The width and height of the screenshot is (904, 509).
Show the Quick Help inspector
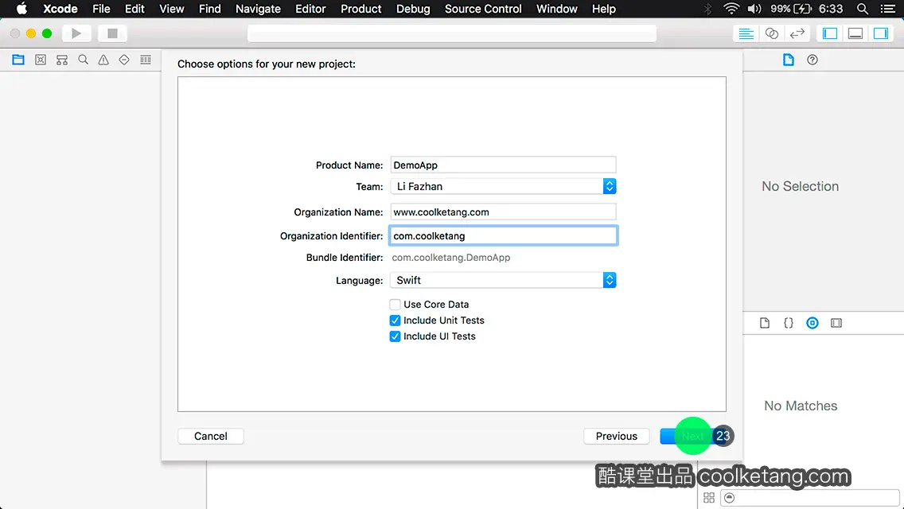812,60
